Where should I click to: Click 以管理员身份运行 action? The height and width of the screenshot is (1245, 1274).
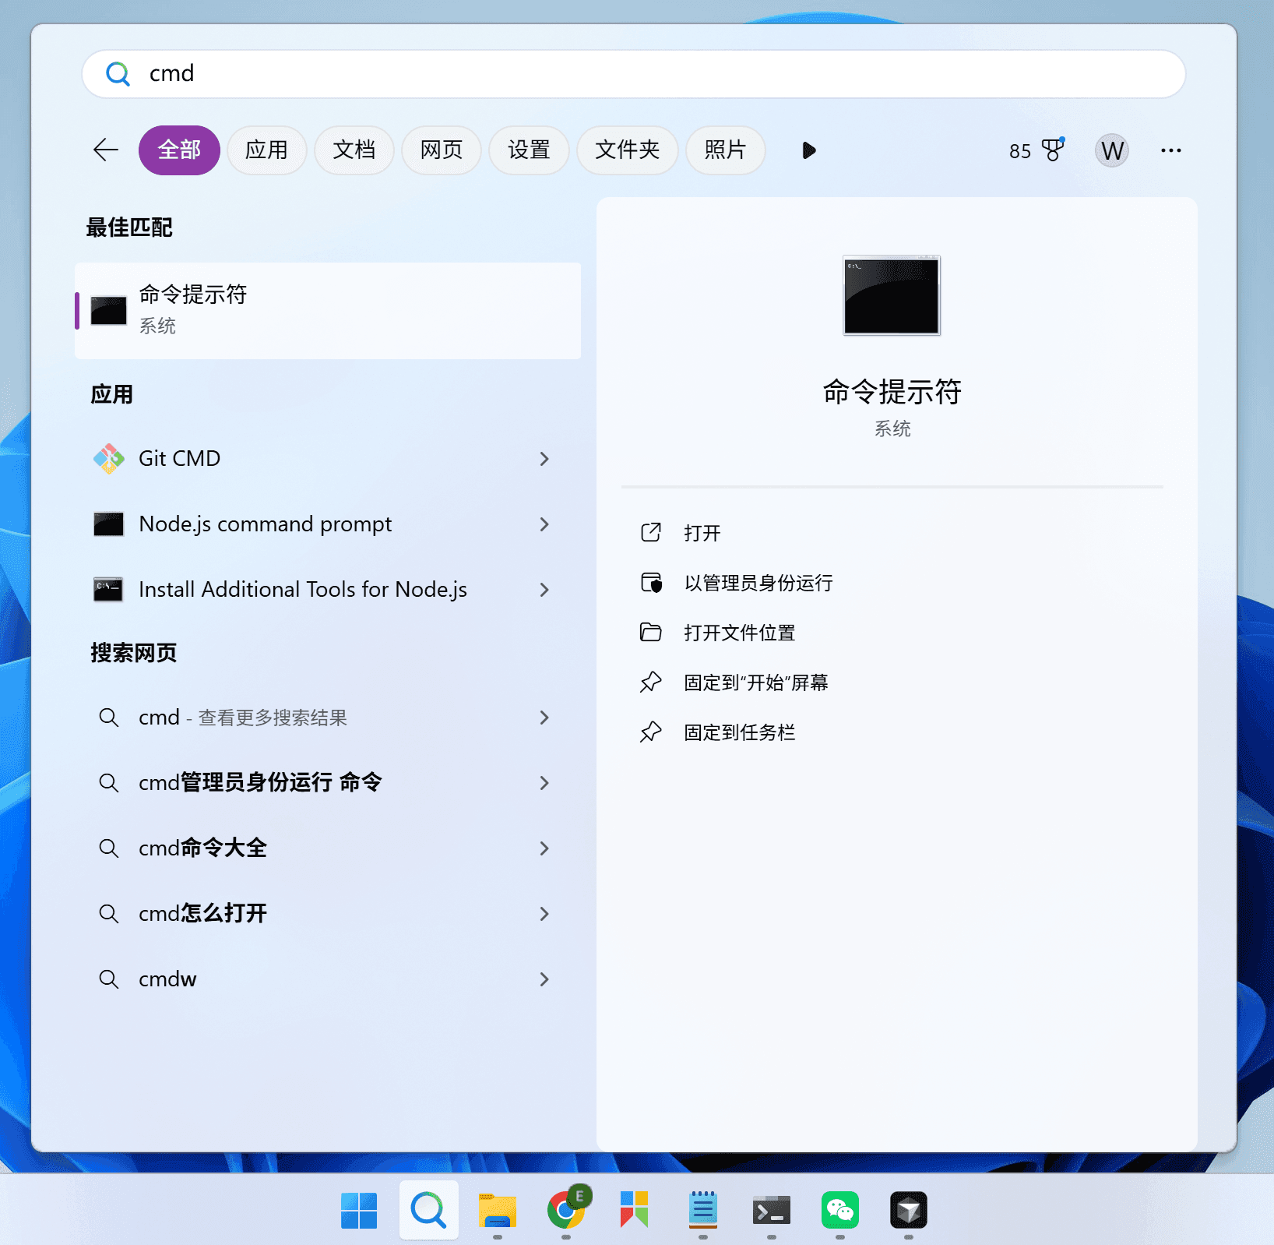(x=758, y=583)
